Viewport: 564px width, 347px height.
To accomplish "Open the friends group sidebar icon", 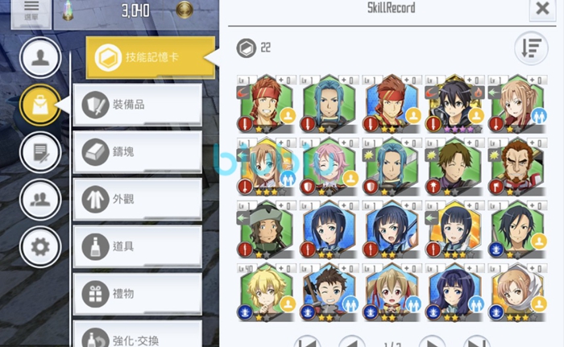I will tap(40, 199).
